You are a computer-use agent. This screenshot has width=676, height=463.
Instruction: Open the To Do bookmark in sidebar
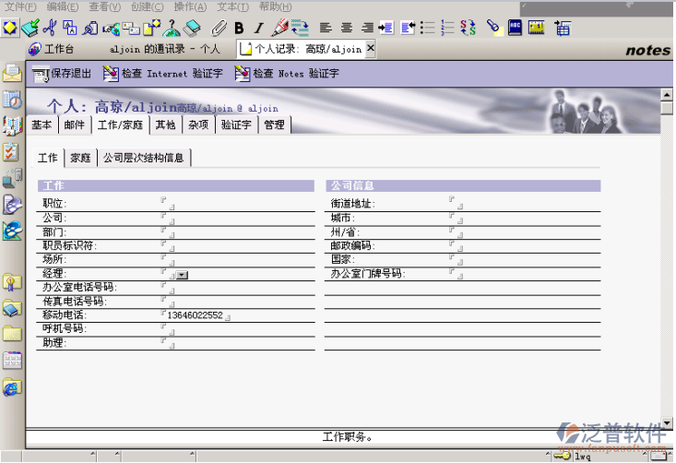(x=12, y=152)
